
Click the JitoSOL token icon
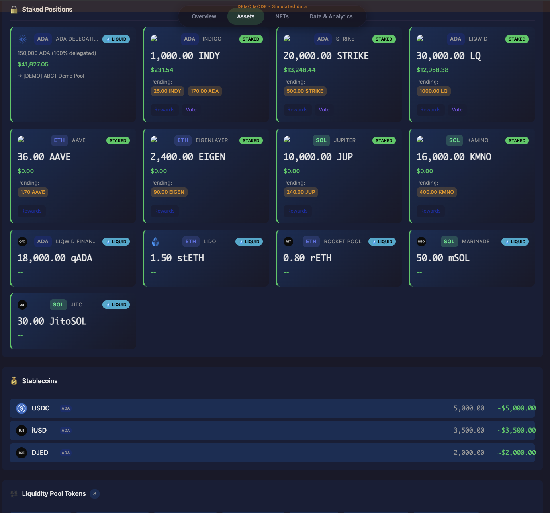pyautogui.click(x=22, y=304)
